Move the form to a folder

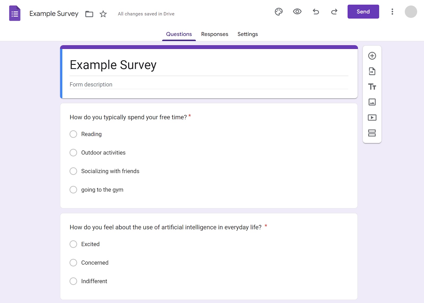[89, 14]
